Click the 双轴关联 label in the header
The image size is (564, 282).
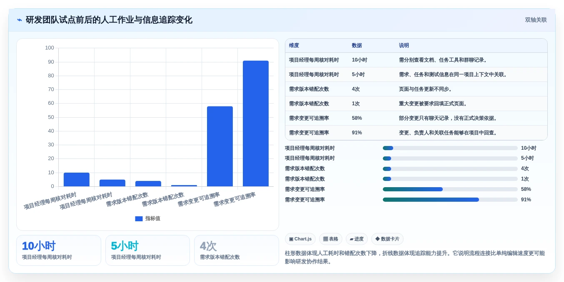[536, 20]
